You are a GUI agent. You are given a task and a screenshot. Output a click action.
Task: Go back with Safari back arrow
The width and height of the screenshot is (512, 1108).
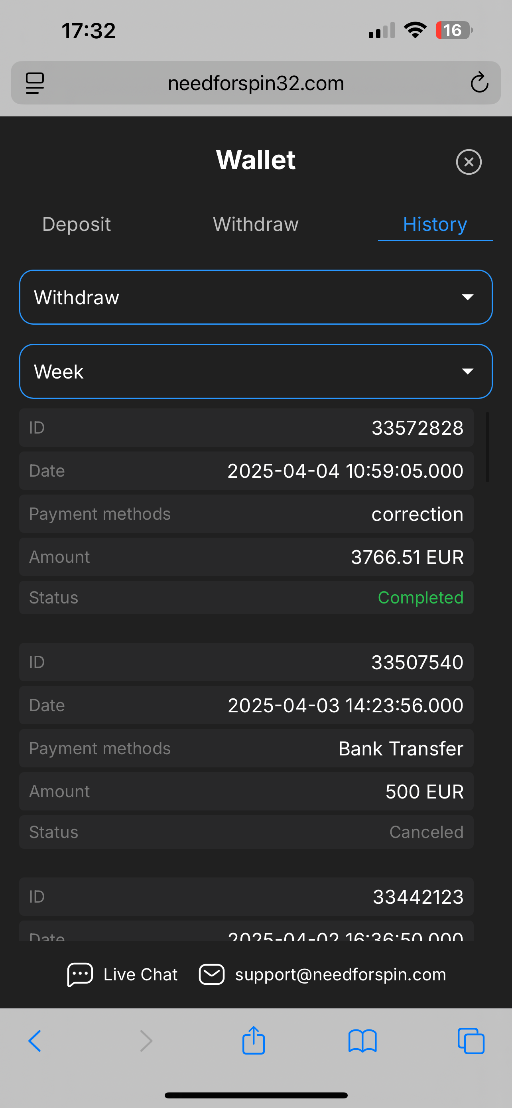pos(35,1041)
